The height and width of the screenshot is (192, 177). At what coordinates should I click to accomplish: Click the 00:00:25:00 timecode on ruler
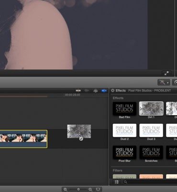tap(73, 95)
